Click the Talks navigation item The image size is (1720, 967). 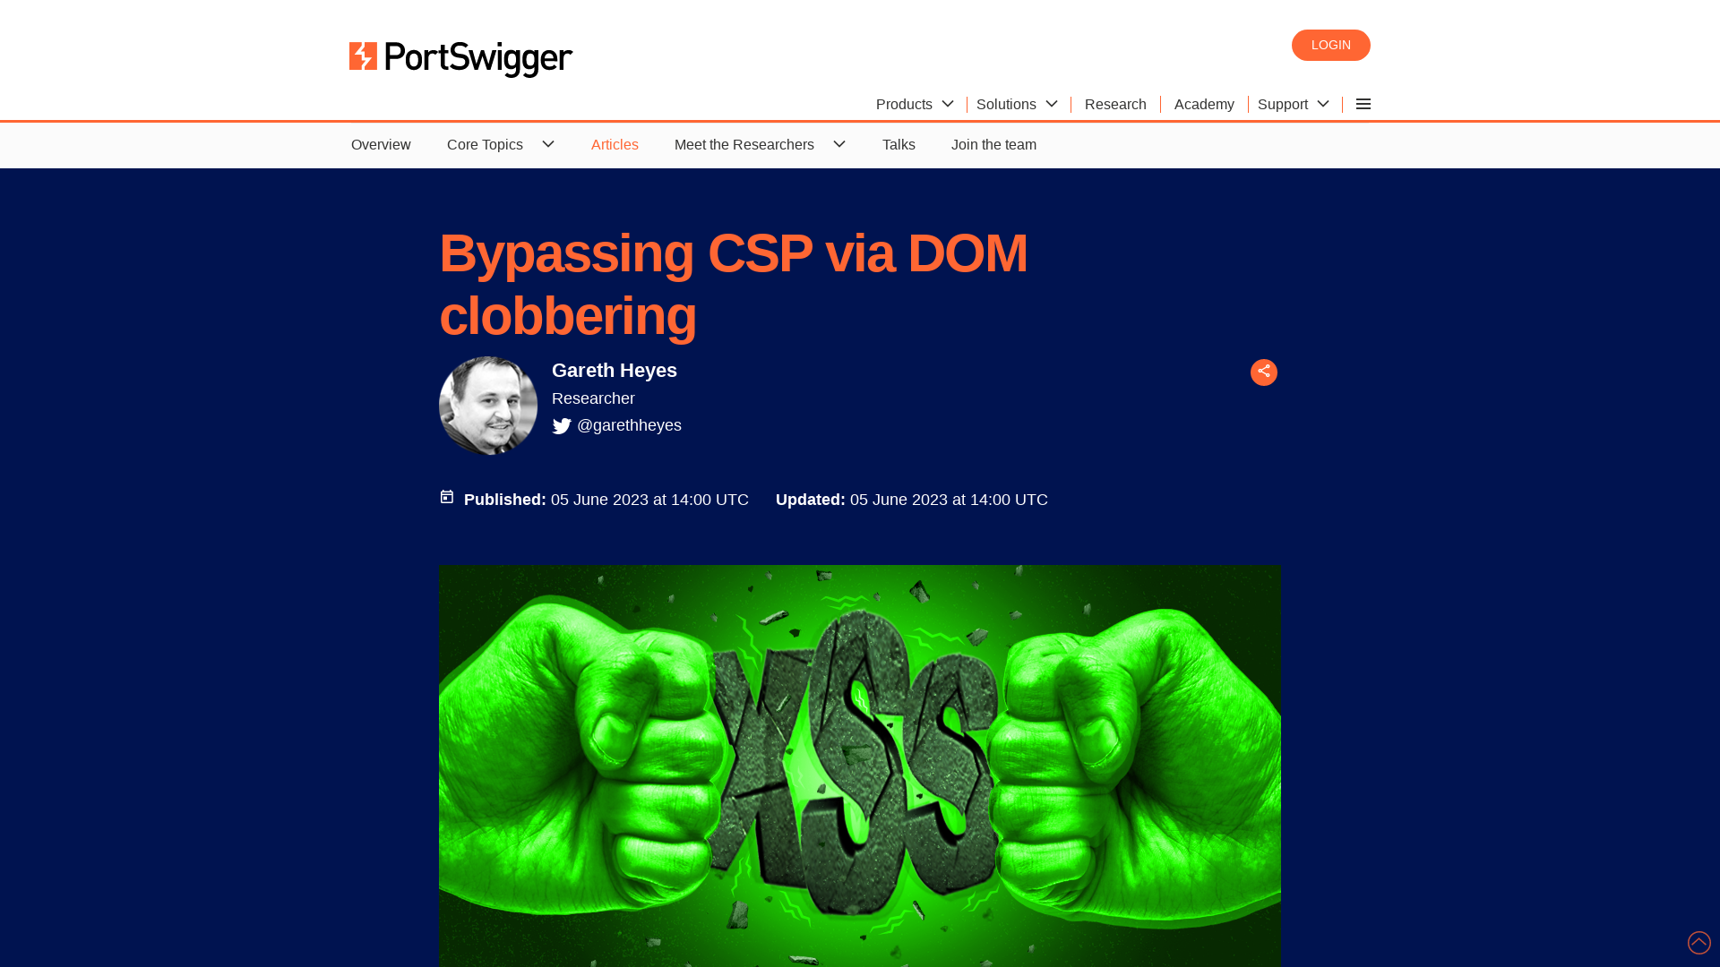pos(898,144)
